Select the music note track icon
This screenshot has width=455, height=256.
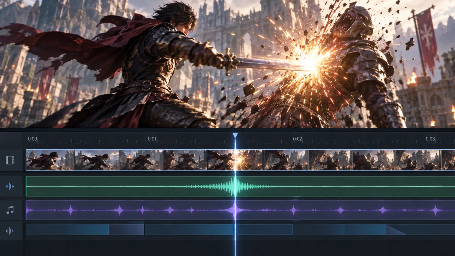(10, 210)
